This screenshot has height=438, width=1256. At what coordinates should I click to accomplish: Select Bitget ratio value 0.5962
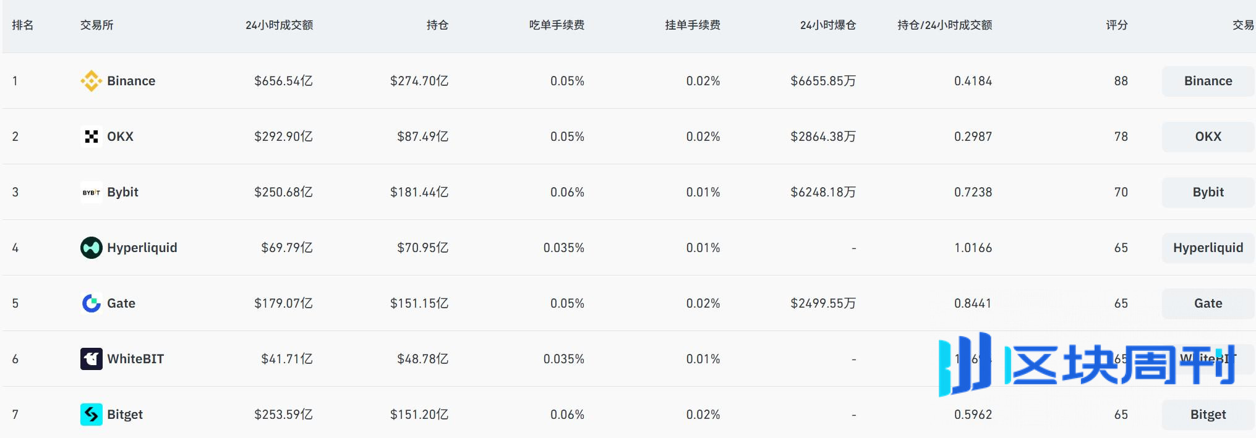[x=973, y=415]
